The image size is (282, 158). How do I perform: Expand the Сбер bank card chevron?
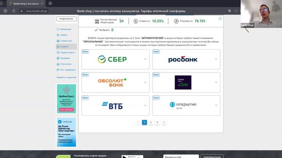coord(145,59)
